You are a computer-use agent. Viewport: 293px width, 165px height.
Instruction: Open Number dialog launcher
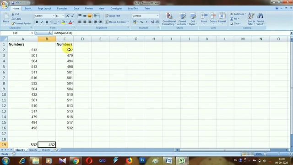(158, 27)
